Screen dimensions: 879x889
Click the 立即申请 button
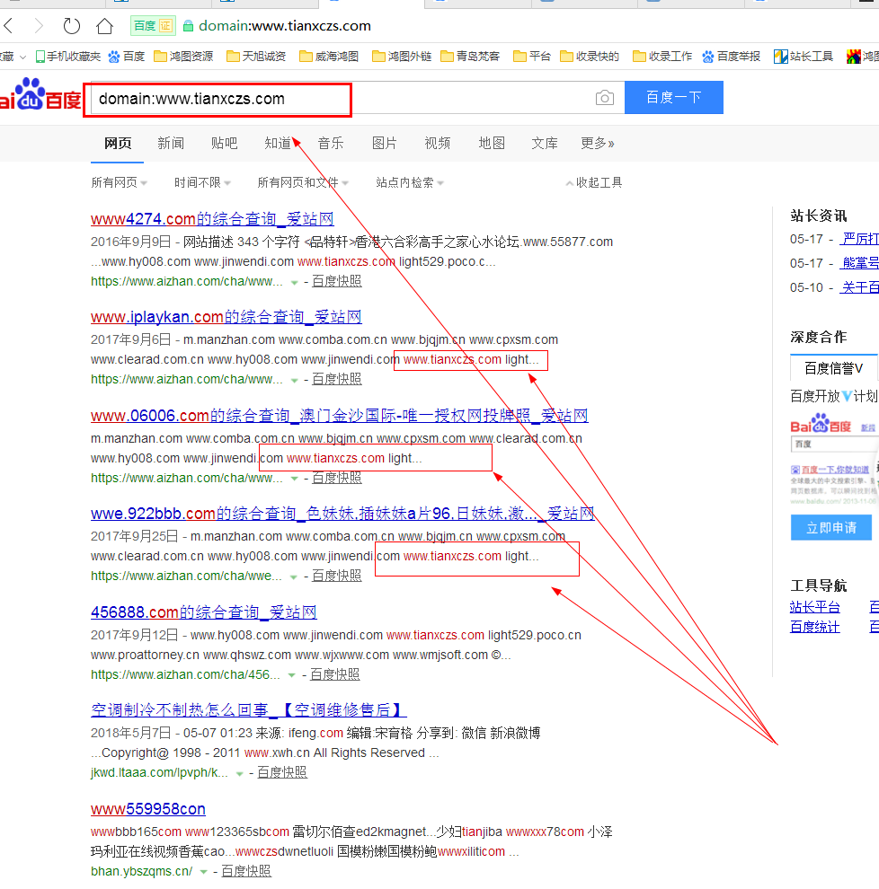coord(830,528)
